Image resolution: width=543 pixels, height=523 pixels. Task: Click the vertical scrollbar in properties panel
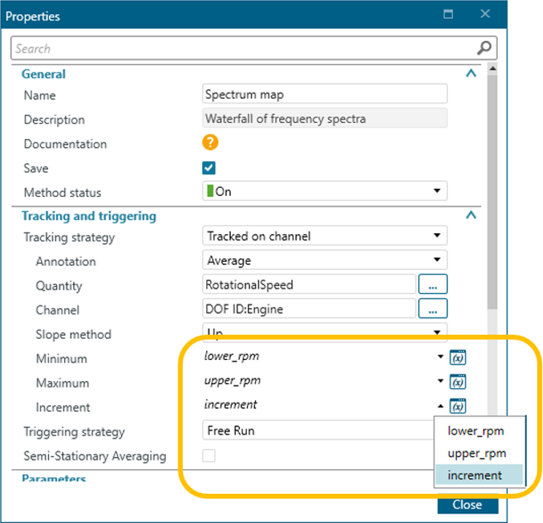(x=493, y=183)
